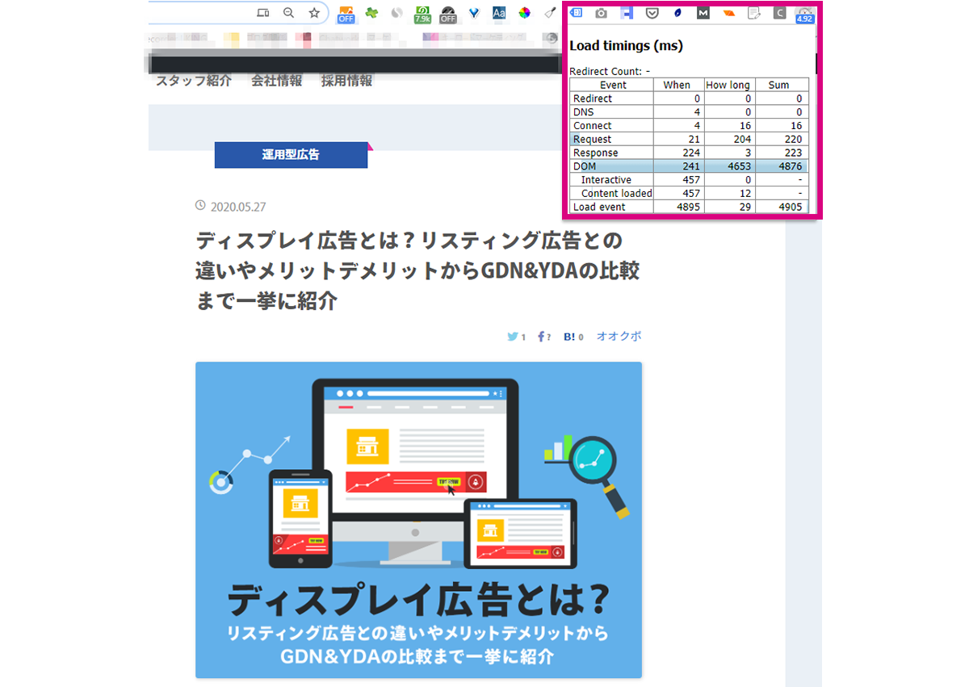Click the How long column header

(x=729, y=85)
